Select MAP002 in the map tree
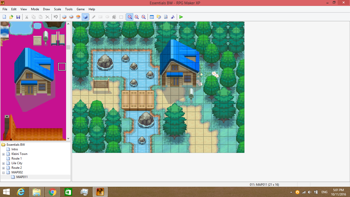The height and width of the screenshot is (197, 350). pos(17,172)
